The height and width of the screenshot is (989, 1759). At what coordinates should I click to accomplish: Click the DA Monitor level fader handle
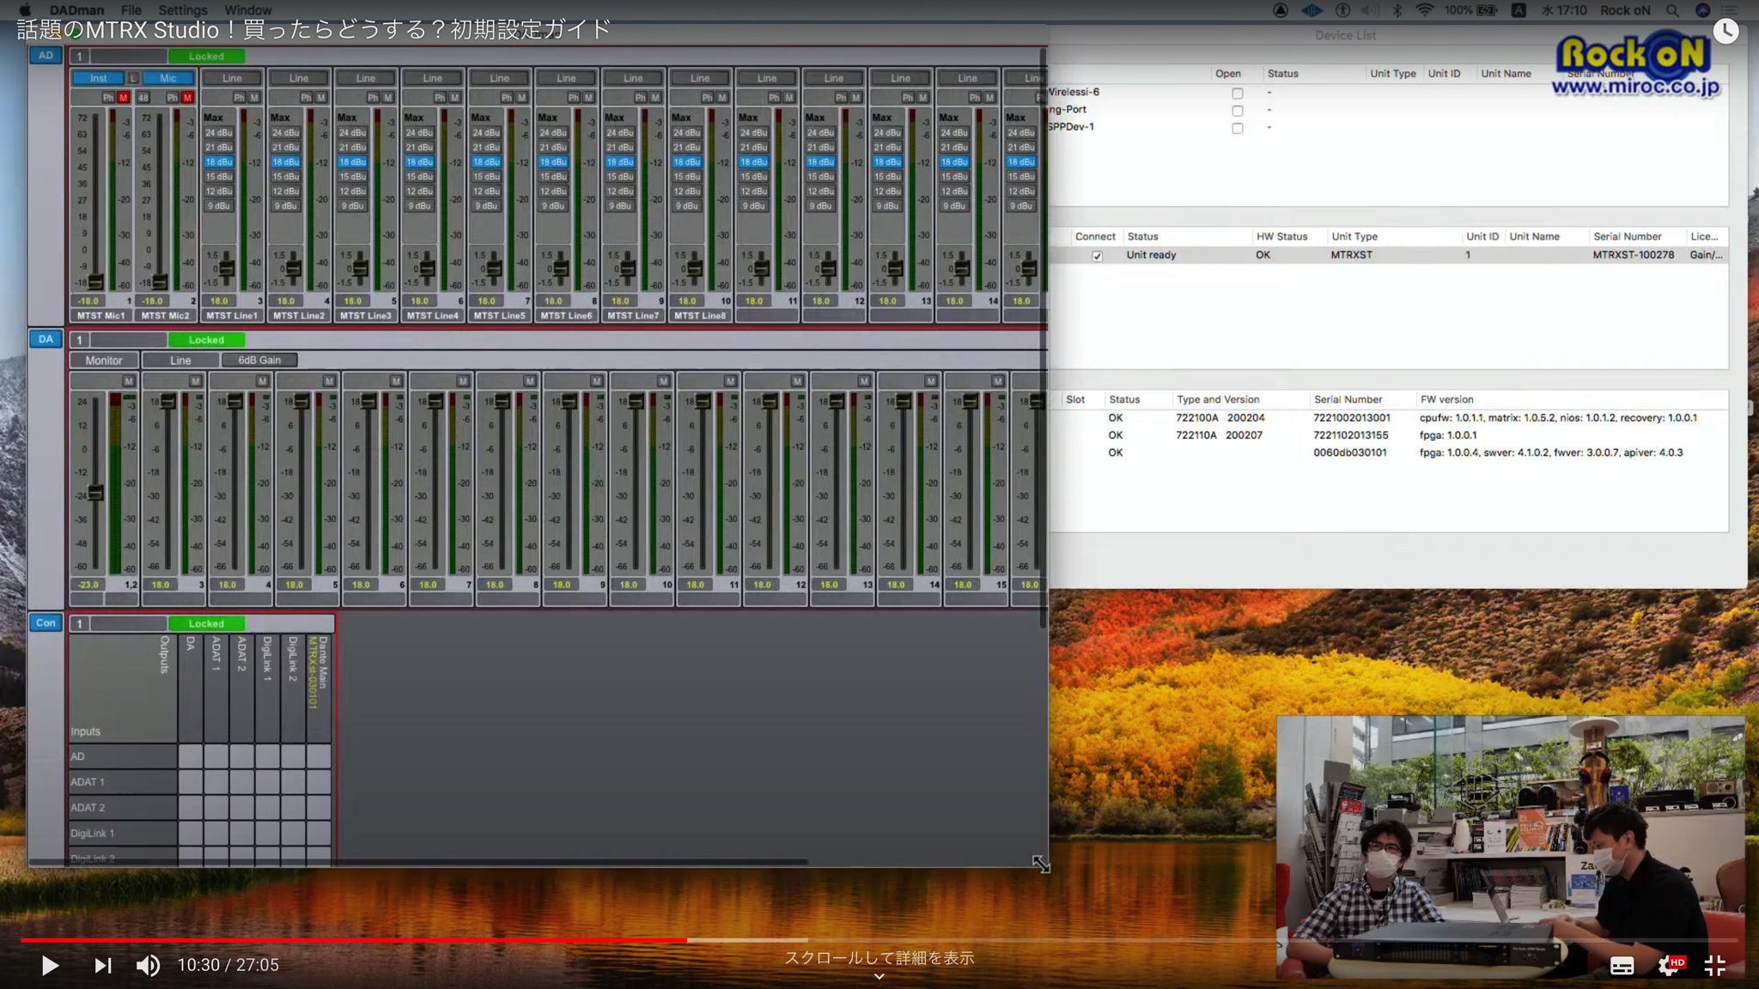[x=95, y=493]
